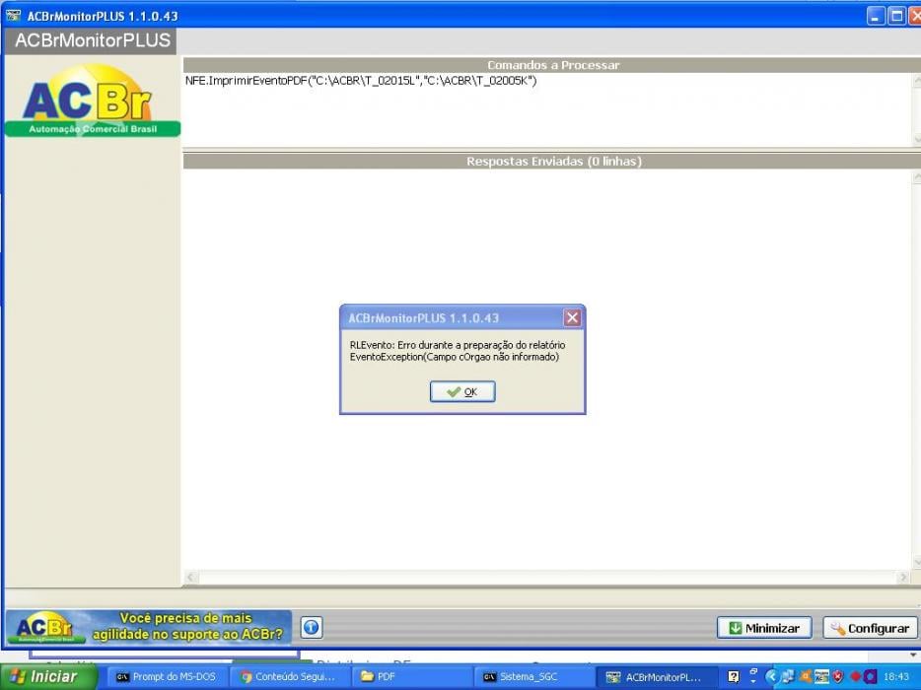Screen dimensions: 921x690
Task: Minimize the ACBrMonitorPLUS window
Action: point(876,16)
